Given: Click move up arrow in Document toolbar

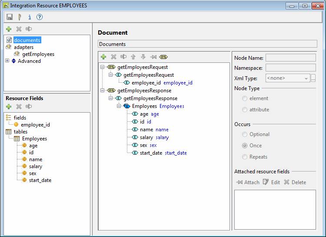Looking at the screenshot, I should (133, 57).
